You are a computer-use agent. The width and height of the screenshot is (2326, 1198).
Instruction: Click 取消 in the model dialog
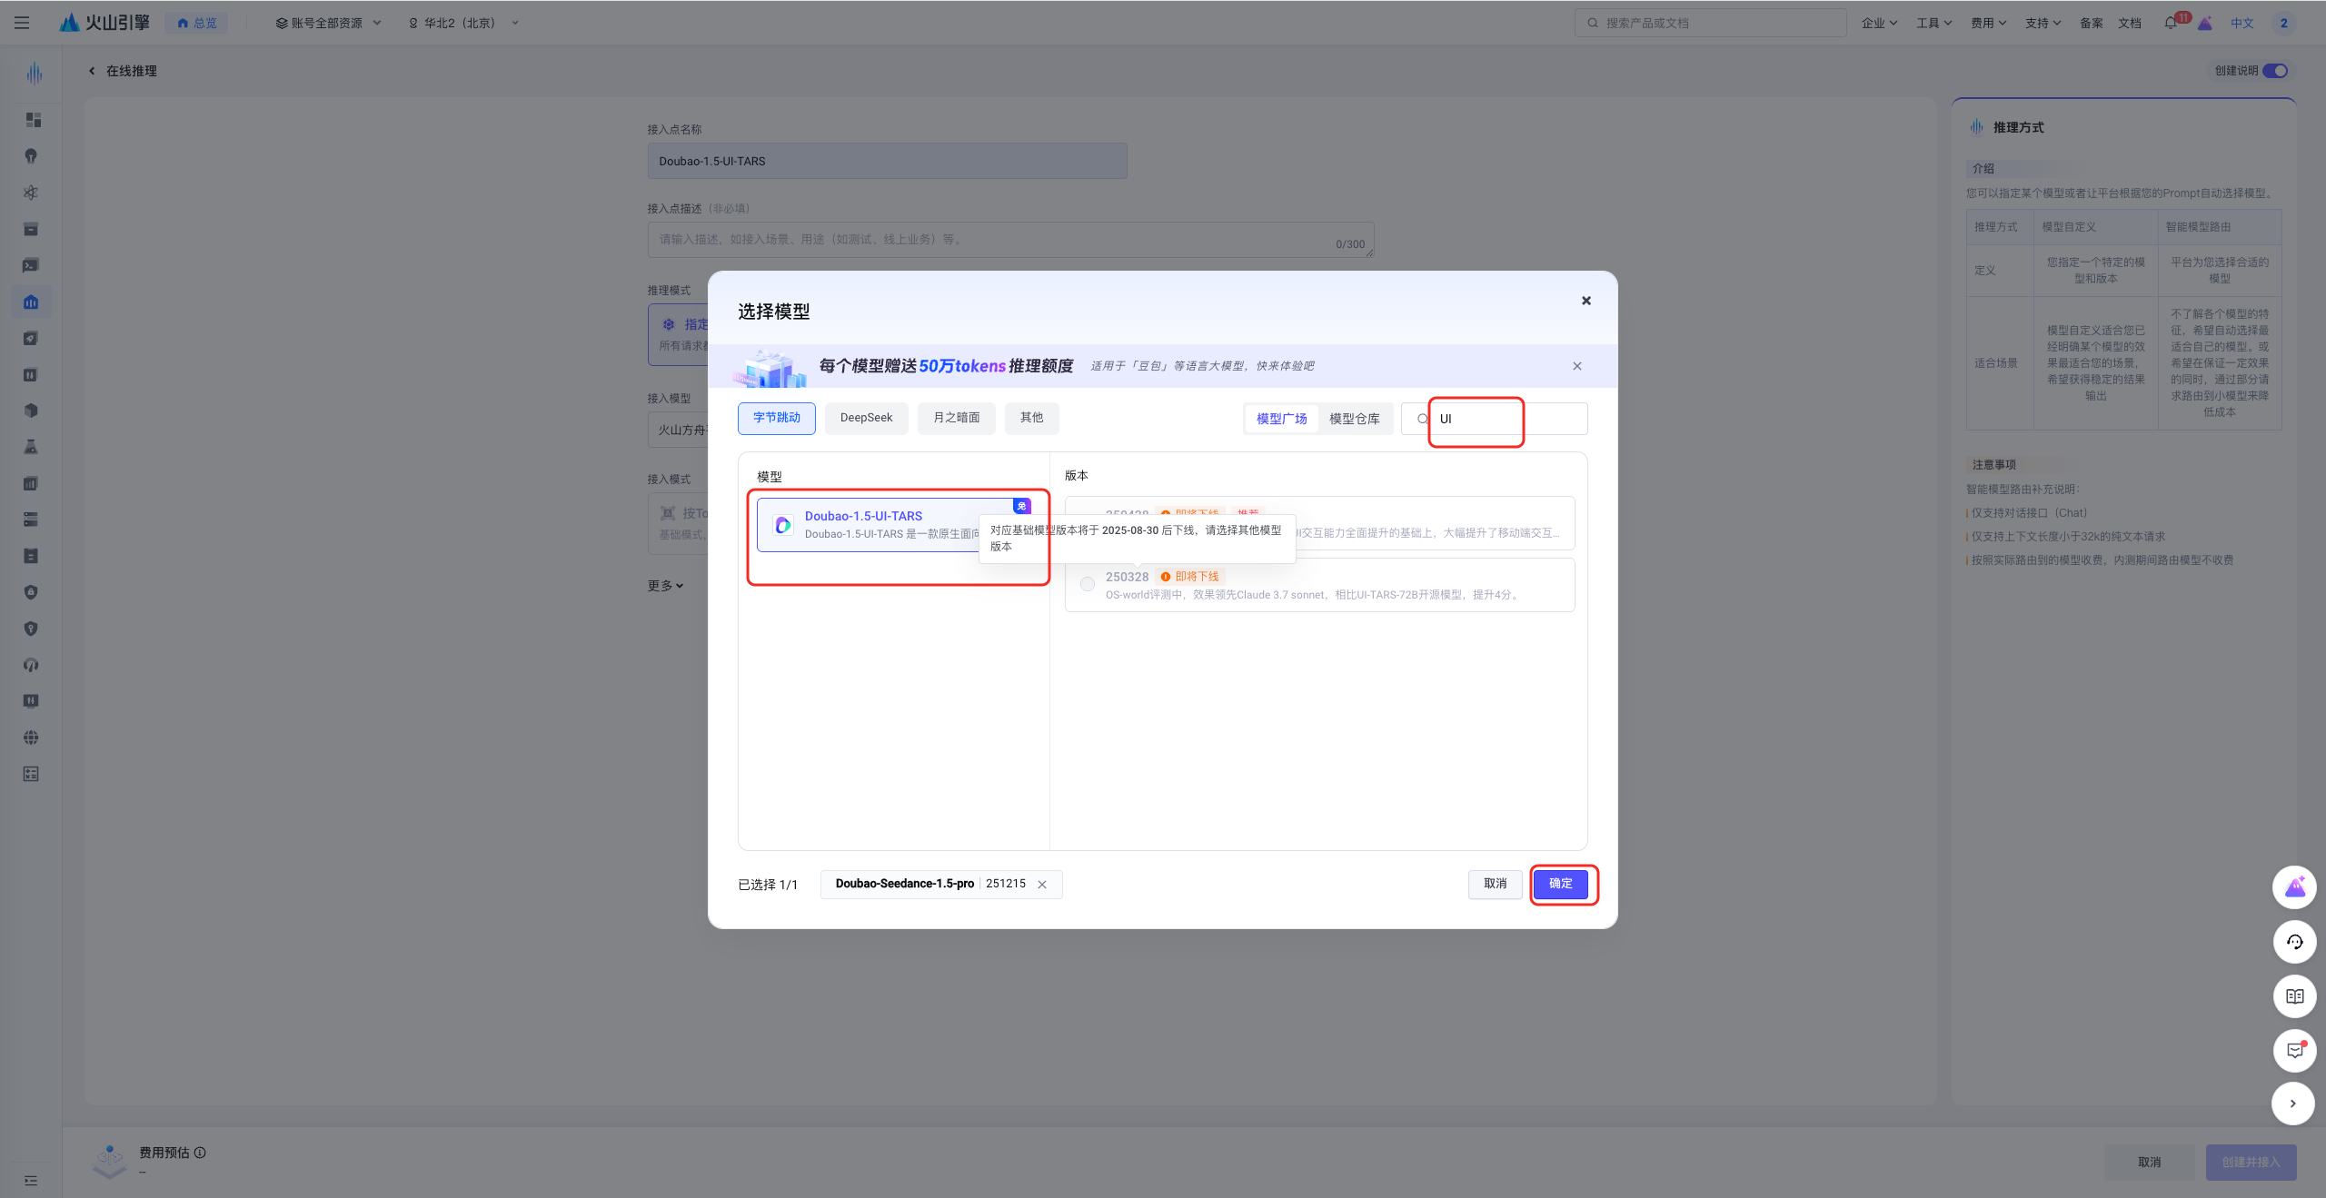click(x=1495, y=884)
